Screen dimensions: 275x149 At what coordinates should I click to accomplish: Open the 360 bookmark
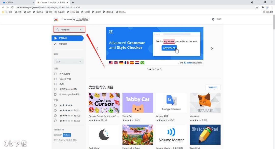click(x=49, y=12)
